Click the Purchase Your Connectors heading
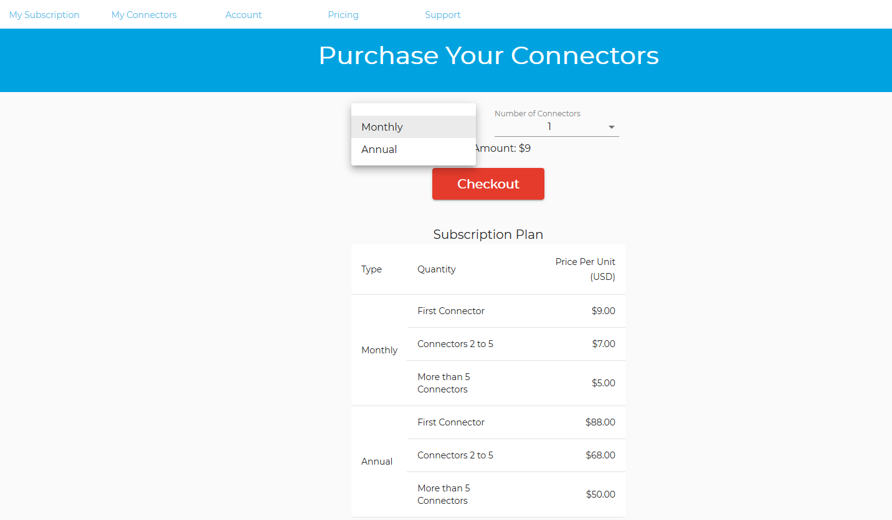 tap(488, 55)
